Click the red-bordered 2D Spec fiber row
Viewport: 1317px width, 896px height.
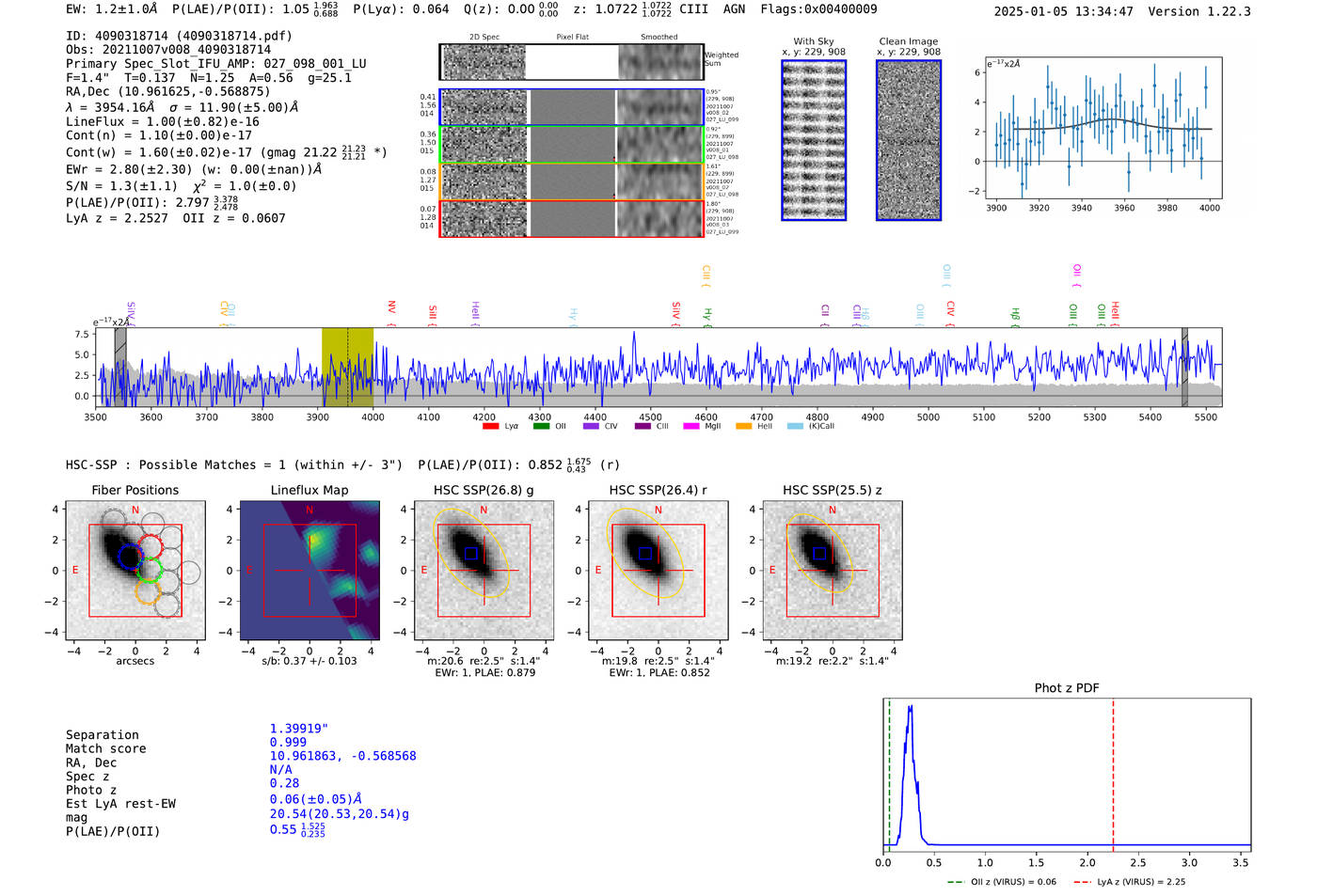484,219
